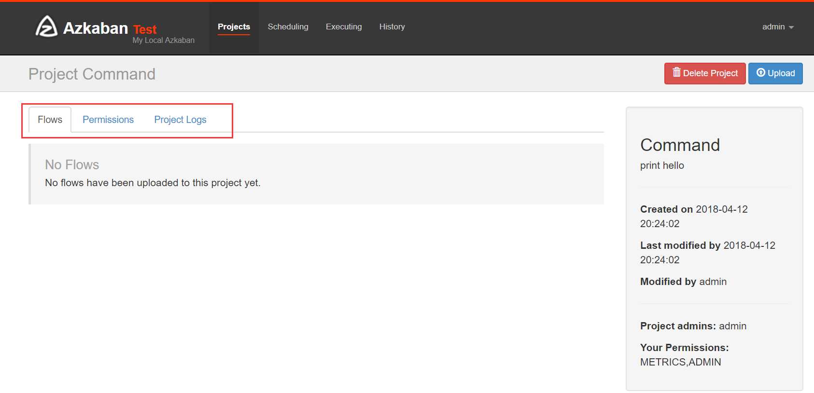This screenshot has height=393, width=814.
Task: Click the 'My Local Azkaban' subtitle
Action: 164,41
